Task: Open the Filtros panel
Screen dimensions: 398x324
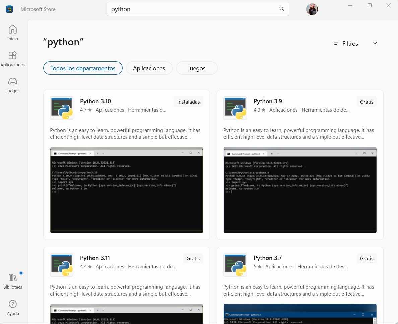Action: pyautogui.click(x=345, y=43)
